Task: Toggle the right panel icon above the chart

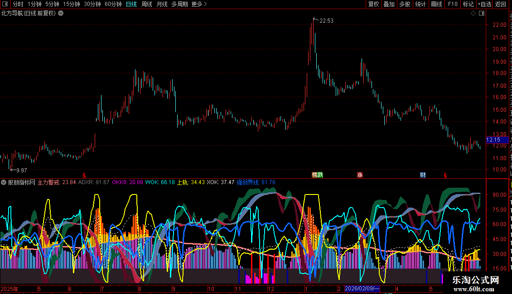Action: point(482,14)
